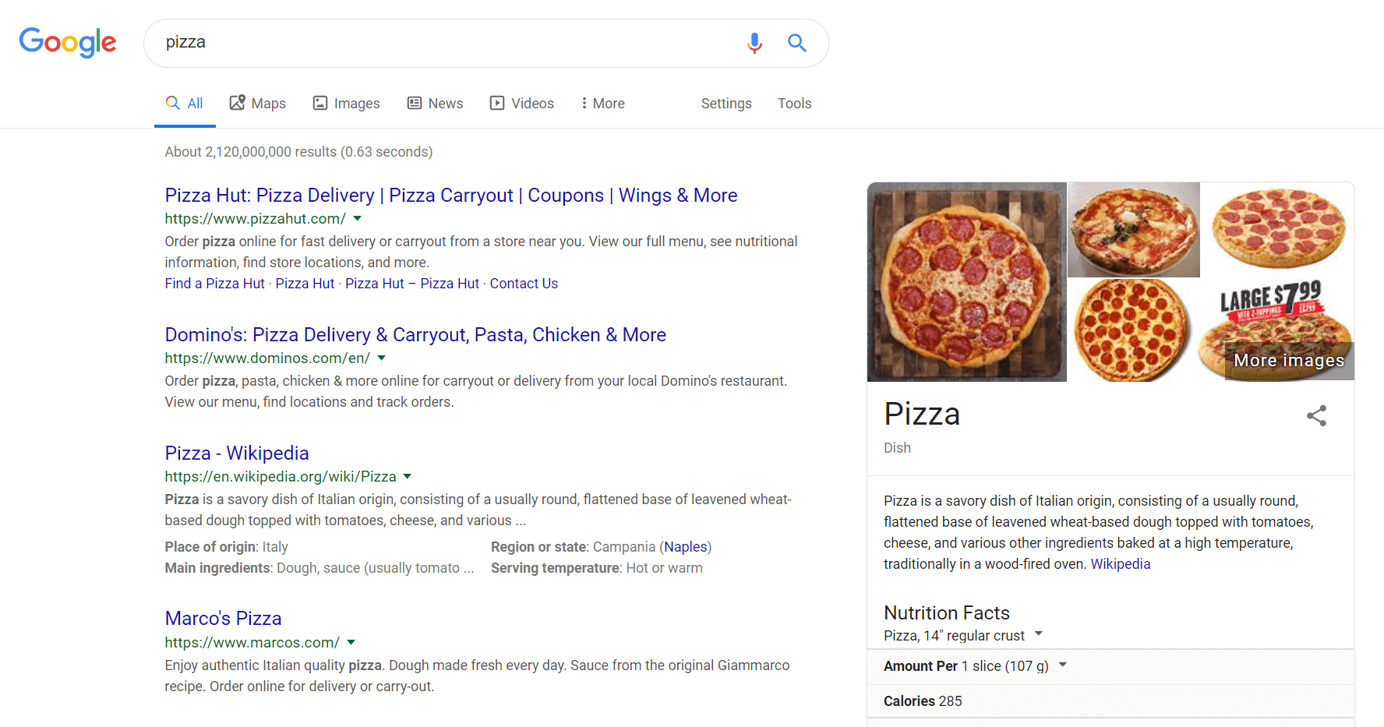Change pizza type from 14" regular crust
This screenshot has width=1384, height=727.
963,636
